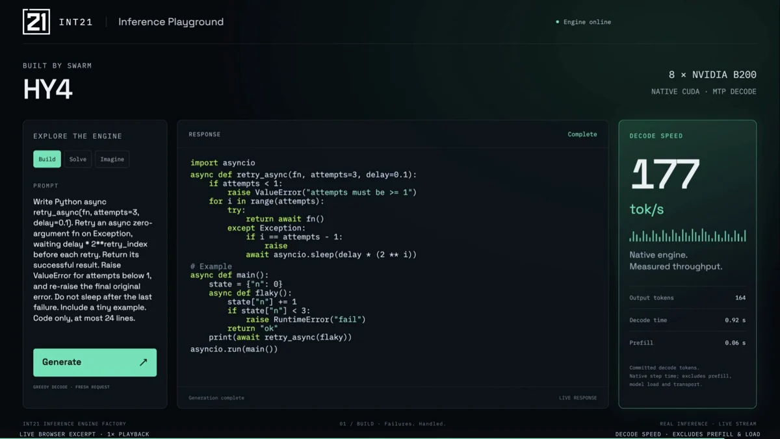The height and width of the screenshot is (439, 780).
Task: Click the '01 / BUILD · Failures. Handled.' footer
Action: click(393, 424)
